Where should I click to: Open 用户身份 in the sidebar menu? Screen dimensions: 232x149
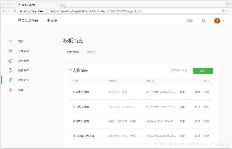tap(24, 61)
